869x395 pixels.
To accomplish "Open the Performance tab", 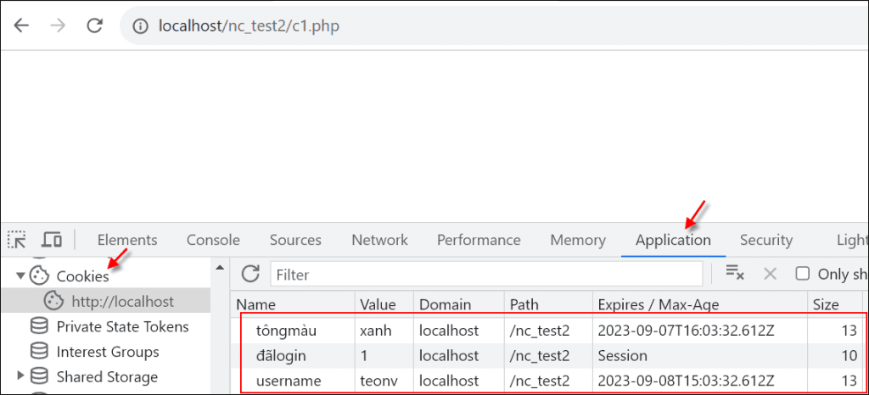I will coord(479,240).
